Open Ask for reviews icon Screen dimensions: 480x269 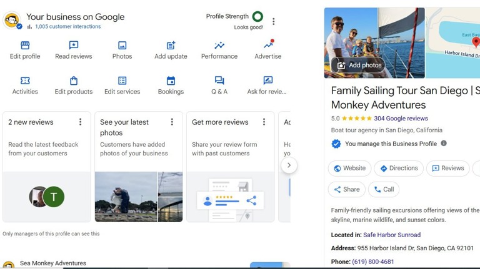point(268,81)
